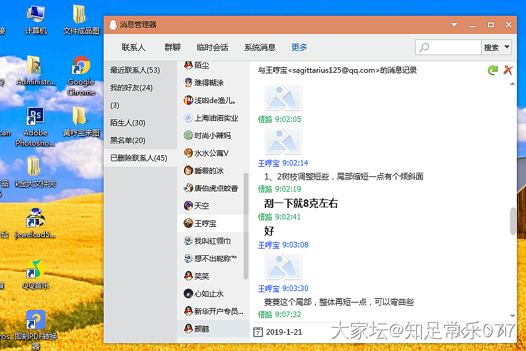Open the calendar date picker icon
Image resolution: width=526 pixels, height=351 pixels.
[258, 332]
